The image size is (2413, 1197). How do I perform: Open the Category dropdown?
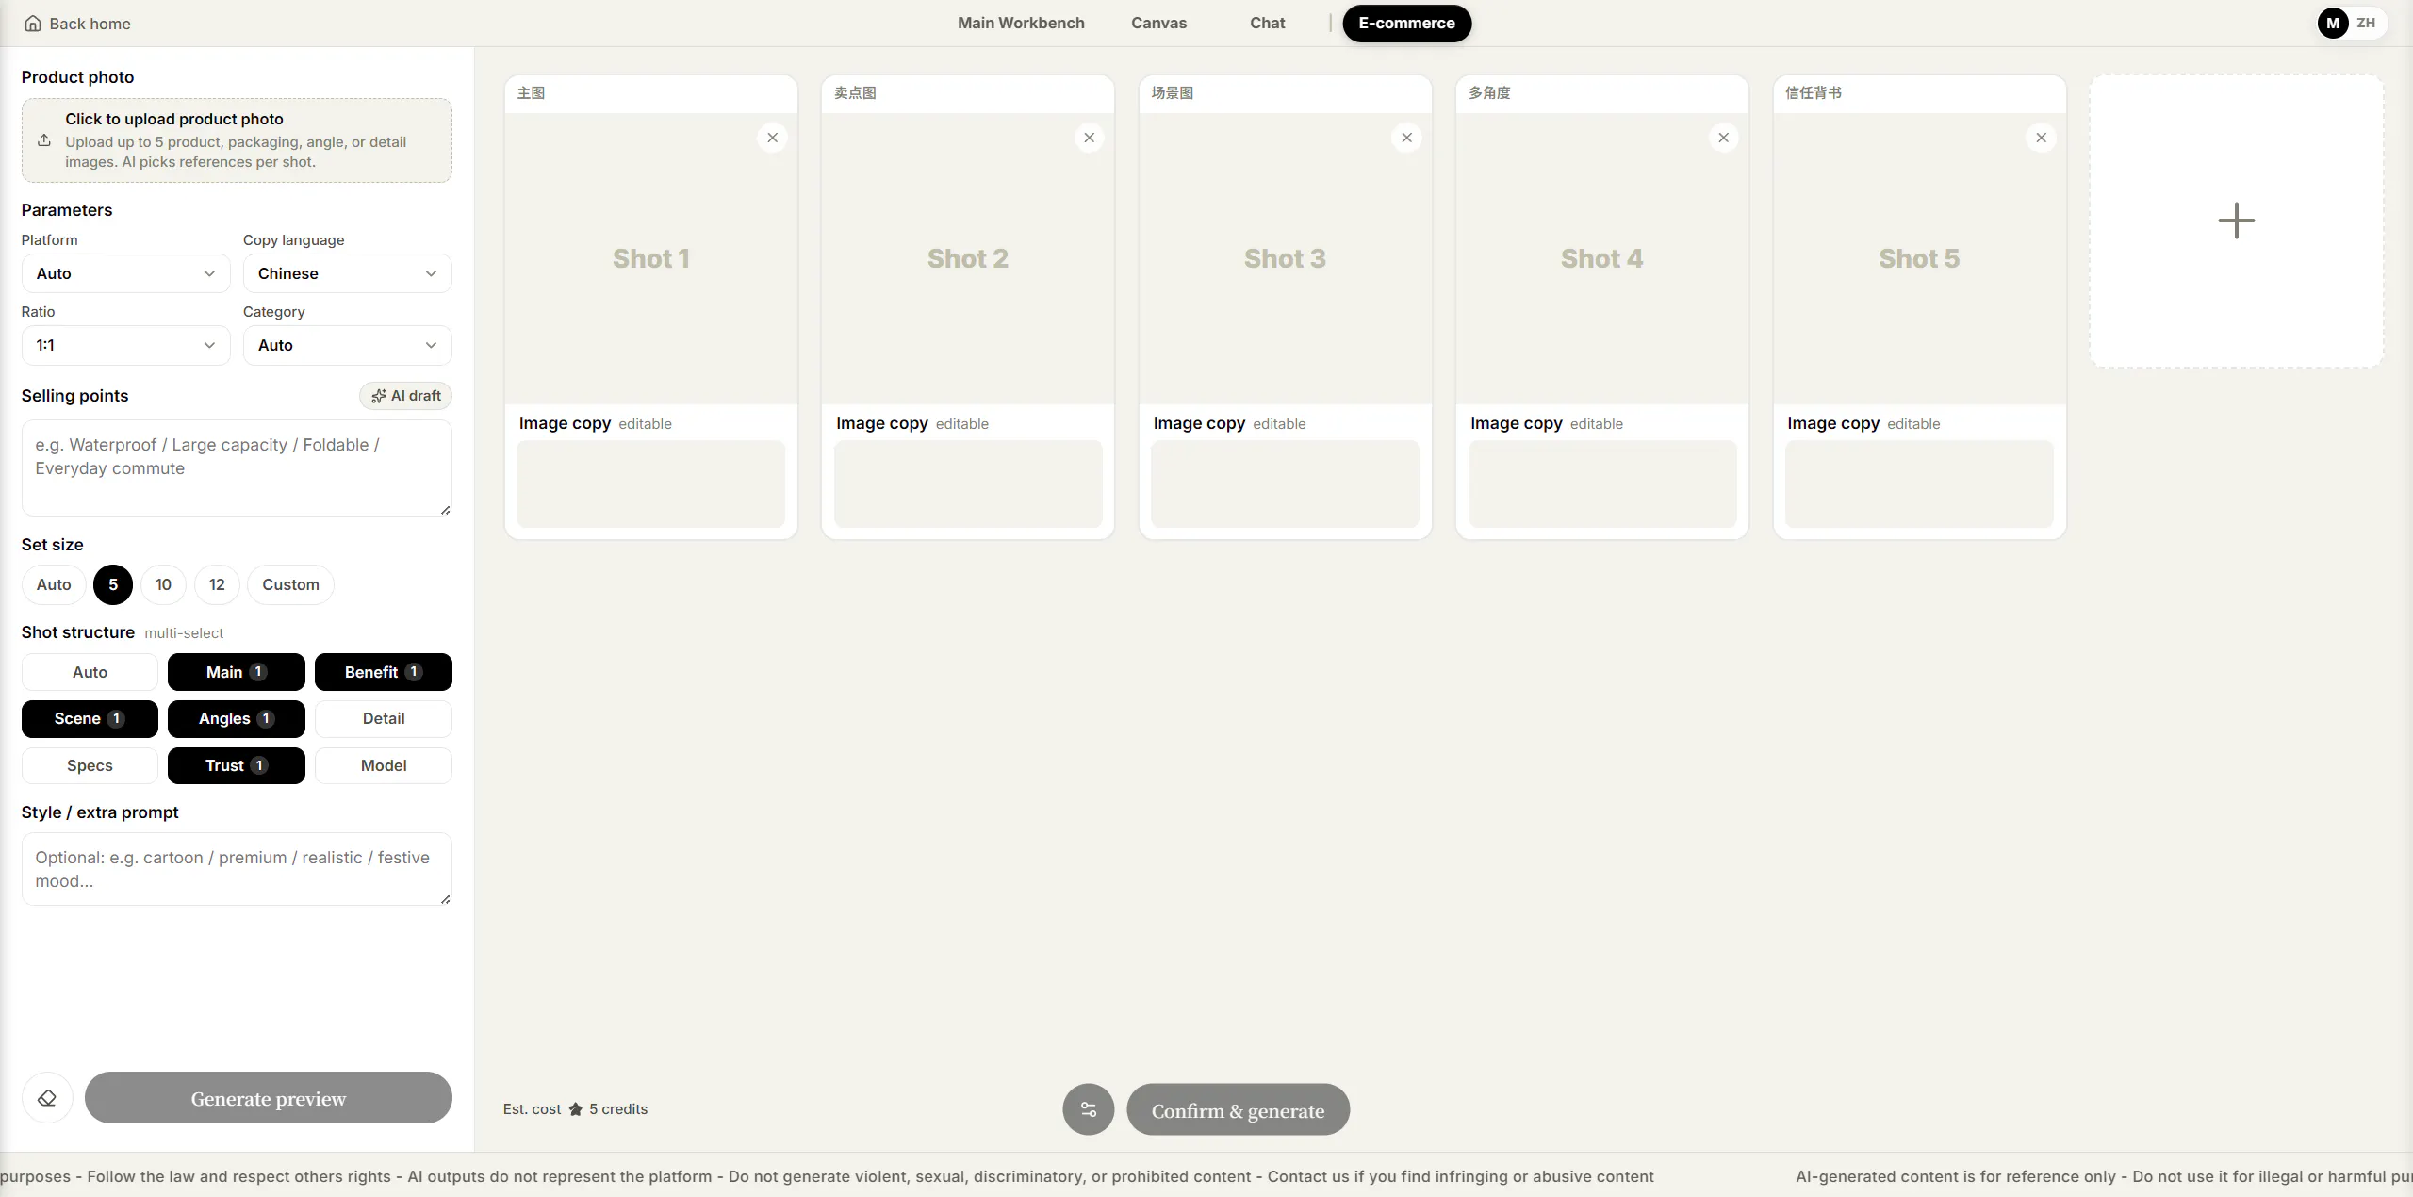pos(347,345)
